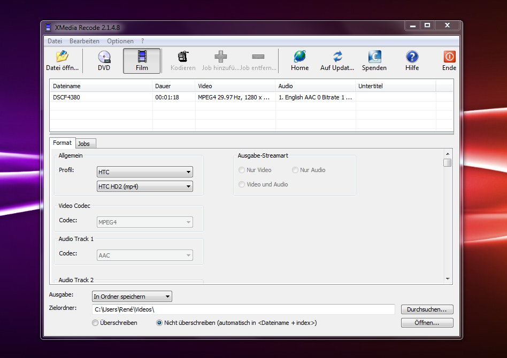This screenshot has height=358, width=507.
Task: Switch to the Jobs tab
Action: tap(86, 144)
